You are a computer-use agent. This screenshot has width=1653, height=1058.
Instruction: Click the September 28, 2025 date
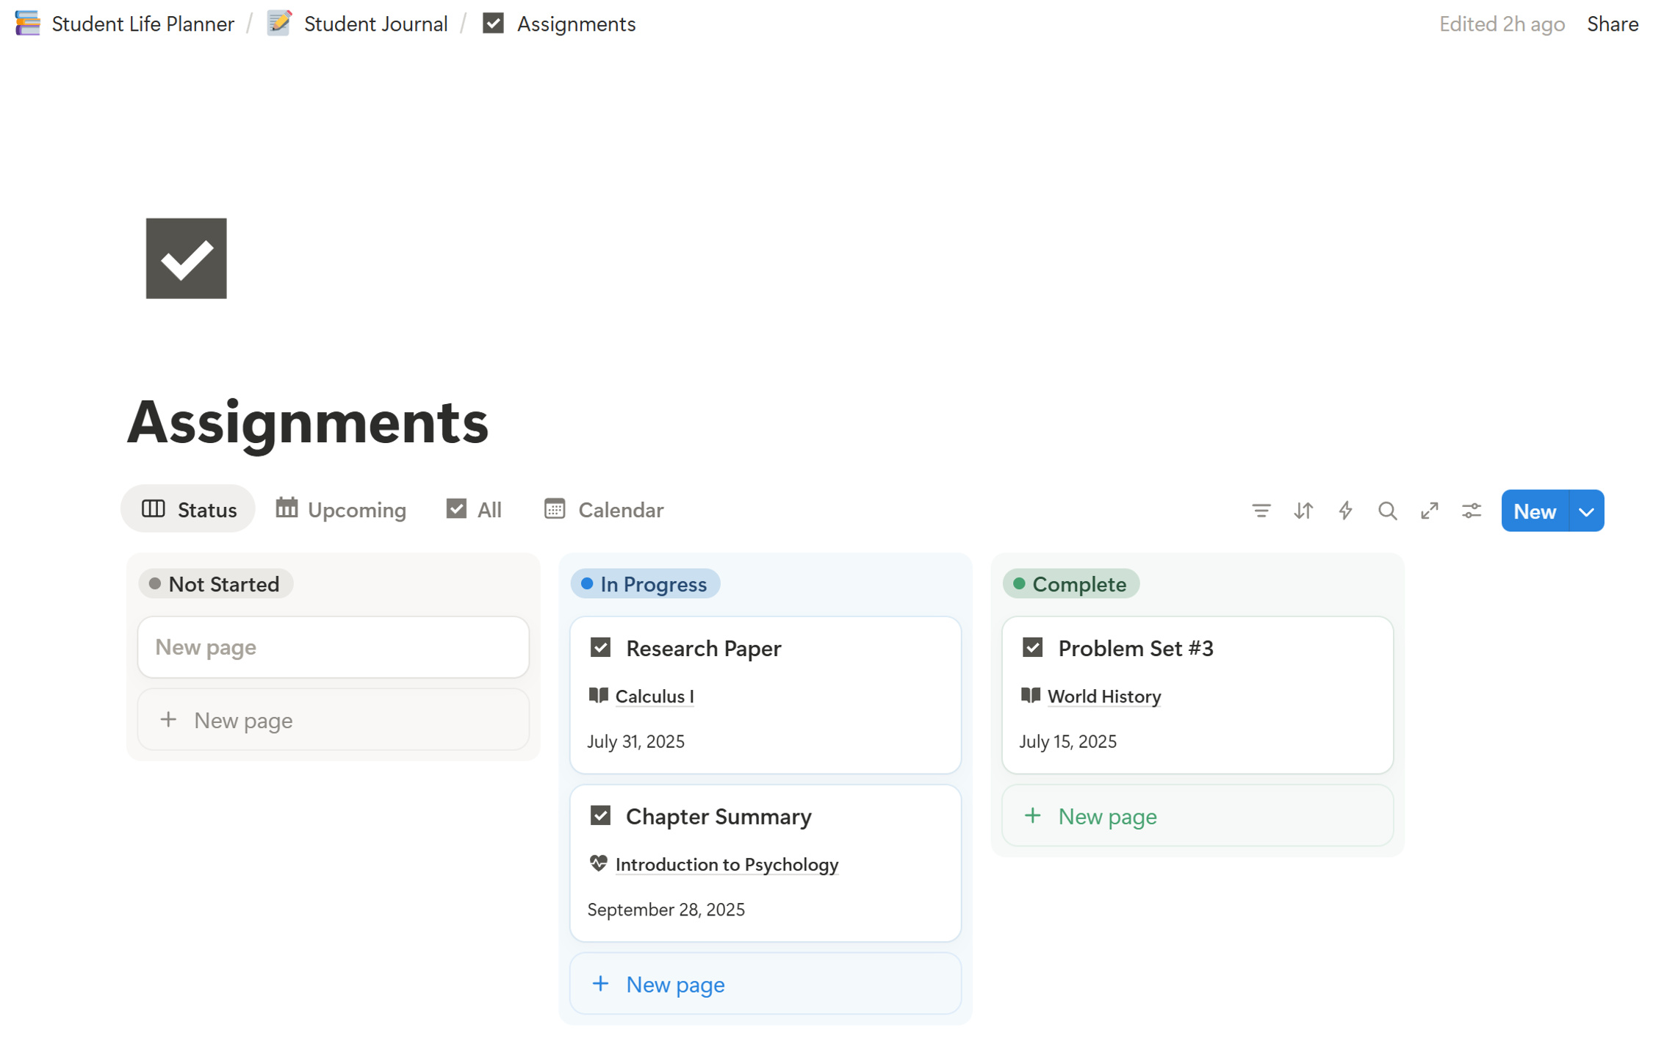(666, 910)
